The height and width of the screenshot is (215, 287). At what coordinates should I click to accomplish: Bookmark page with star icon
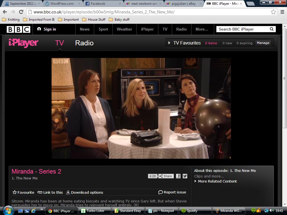(x=273, y=12)
